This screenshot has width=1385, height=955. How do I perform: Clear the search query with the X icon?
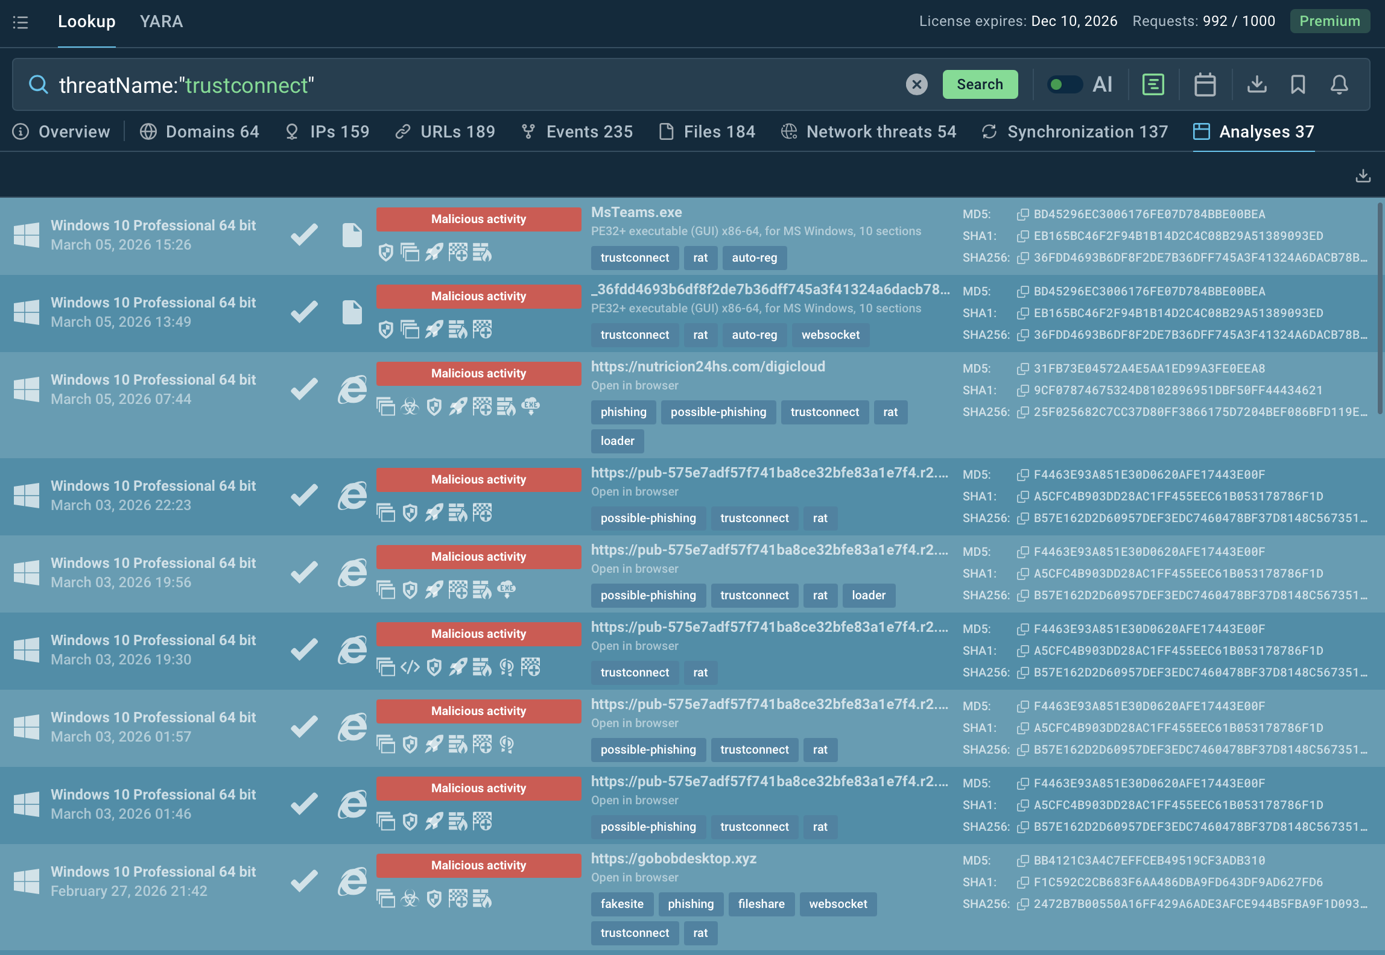pos(917,84)
